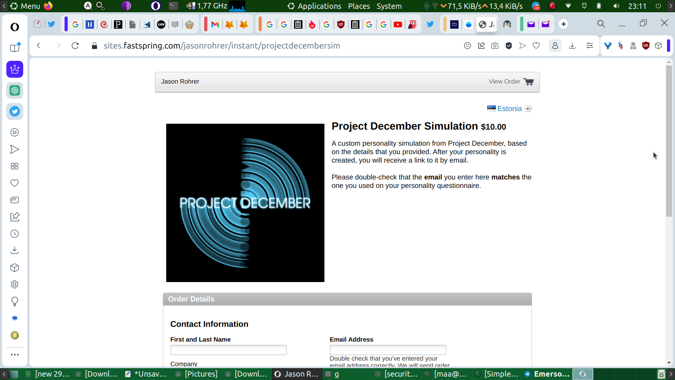This screenshot has width=675, height=380.
Task: Open the History clock in sidebar
Action: 15,234
